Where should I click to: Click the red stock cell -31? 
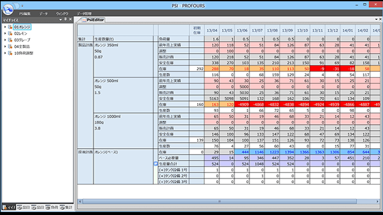pos(332,69)
